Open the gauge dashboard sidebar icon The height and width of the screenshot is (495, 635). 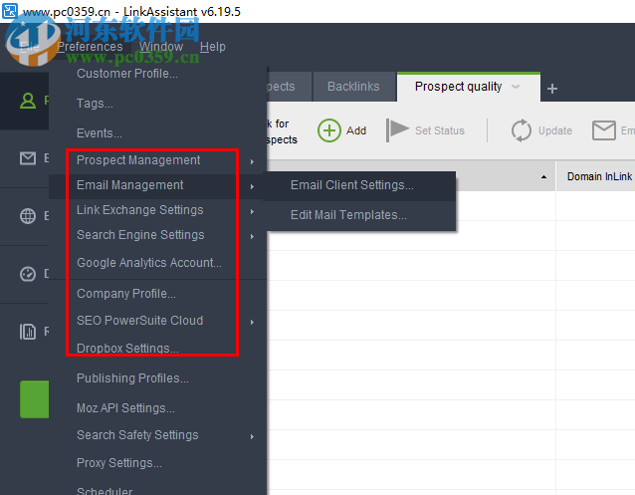pos(28,274)
